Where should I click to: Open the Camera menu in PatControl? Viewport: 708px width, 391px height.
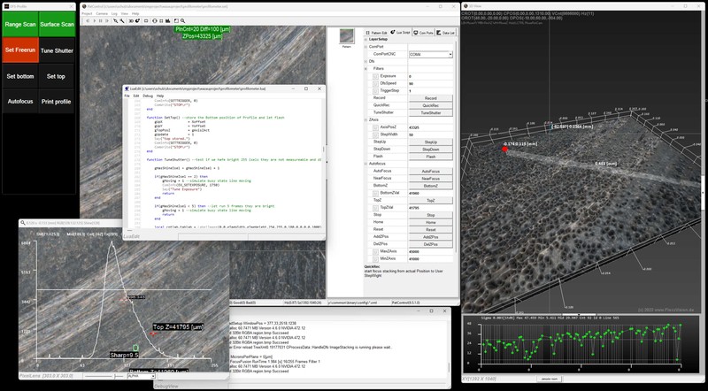point(102,14)
